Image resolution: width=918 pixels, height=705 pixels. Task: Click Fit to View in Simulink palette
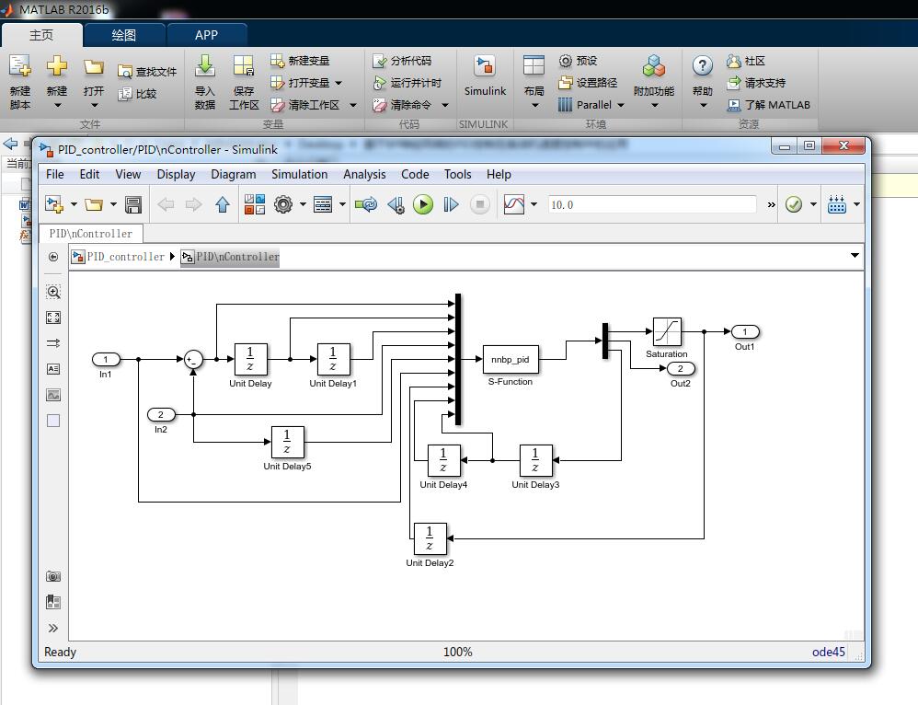(x=53, y=318)
